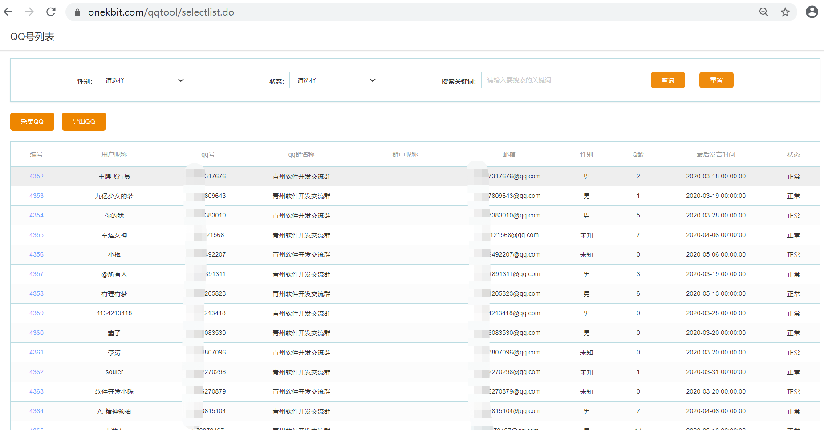Screen dimensions: 824x430
Task: Open the browser profile avatar
Action: click(812, 12)
